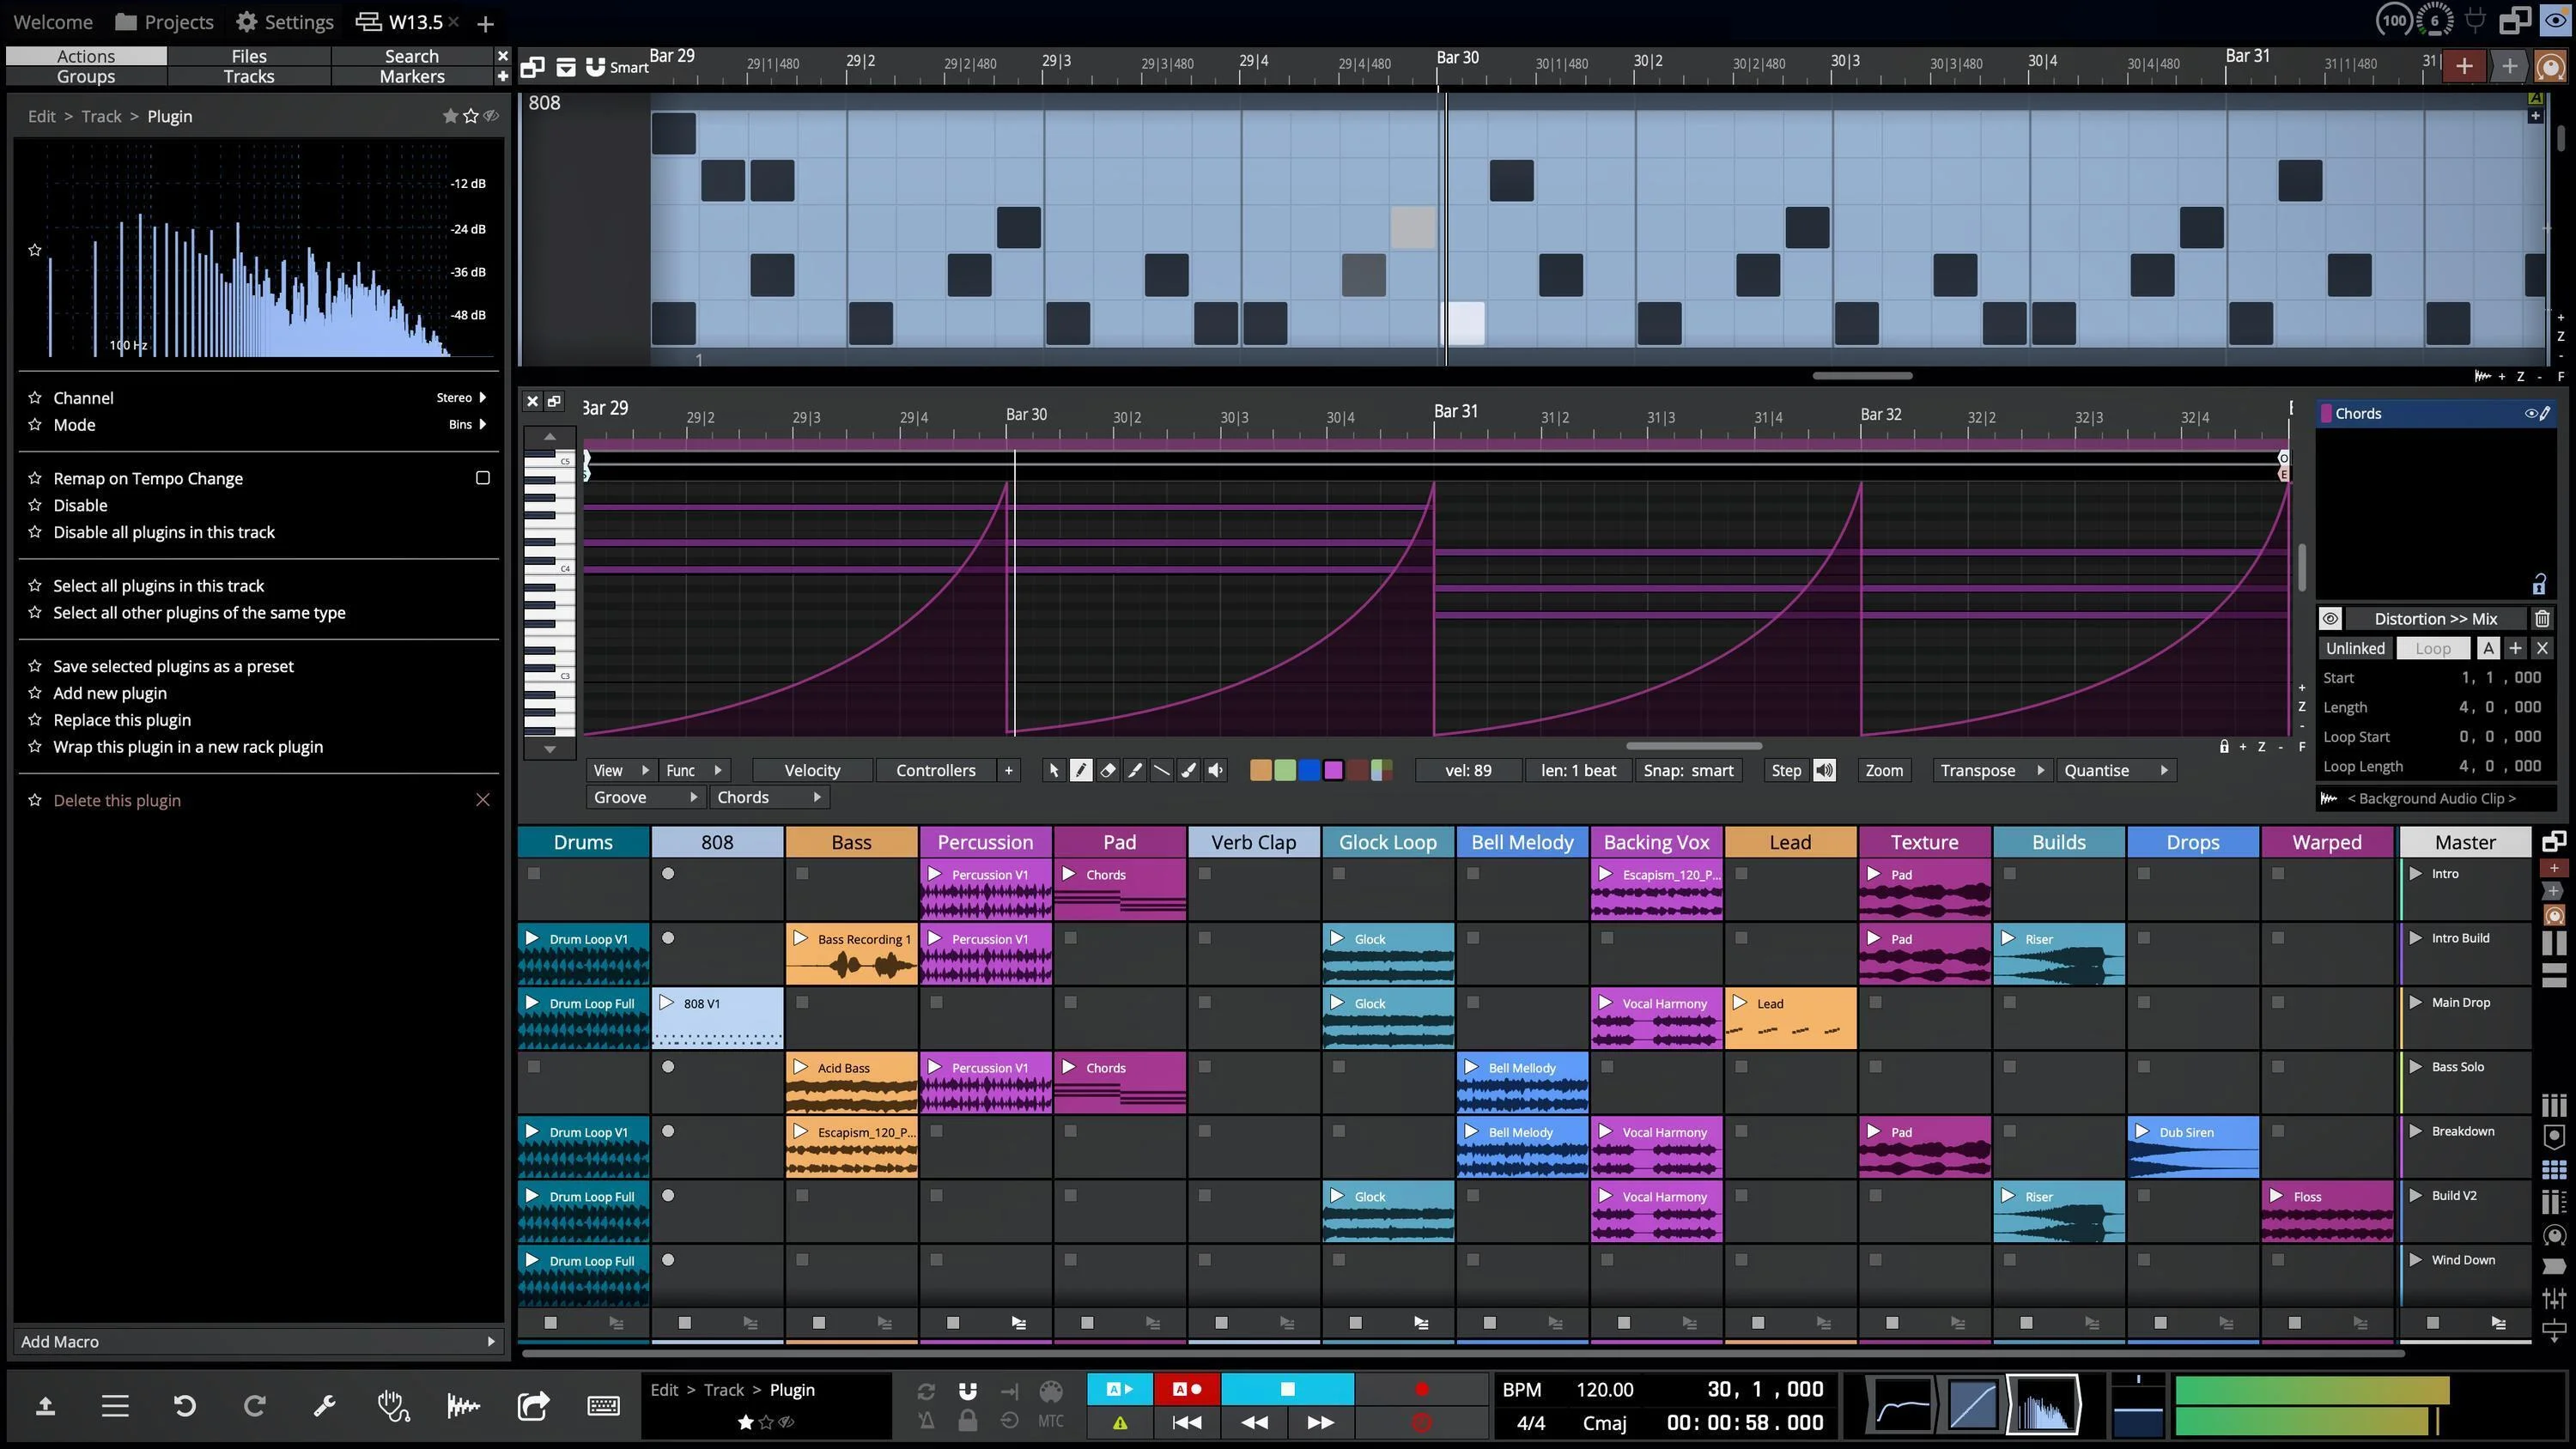
Task: Open the Groove dropdown
Action: click(645, 797)
